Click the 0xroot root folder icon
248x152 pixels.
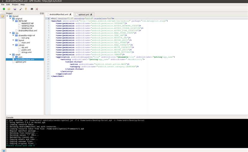coord(10,16)
